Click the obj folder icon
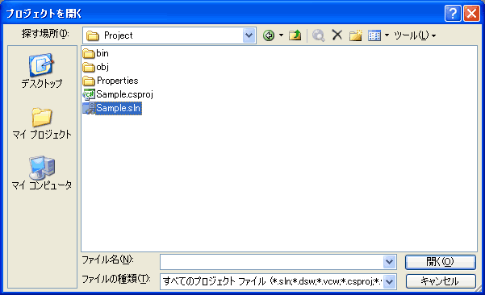The image size is (485, 295). pyautogui.click(x=89, y=67)
